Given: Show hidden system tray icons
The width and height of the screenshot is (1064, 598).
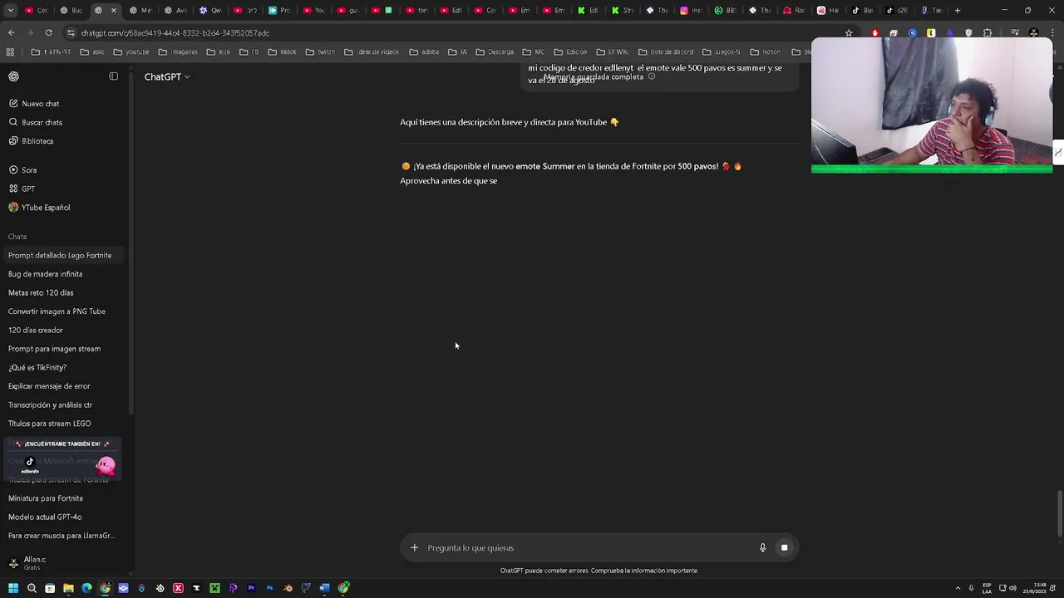Looking at the screenshot, I should click(958, 588).
